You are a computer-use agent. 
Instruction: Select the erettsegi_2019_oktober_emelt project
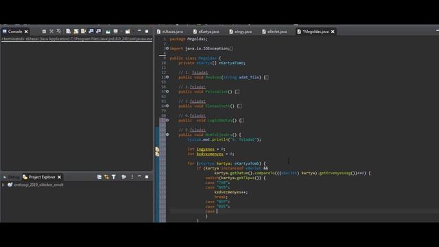(x=38, y=185)
